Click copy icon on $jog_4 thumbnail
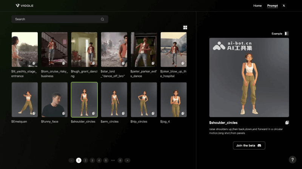This screenshot has height=169, width=302. (183, 113)
